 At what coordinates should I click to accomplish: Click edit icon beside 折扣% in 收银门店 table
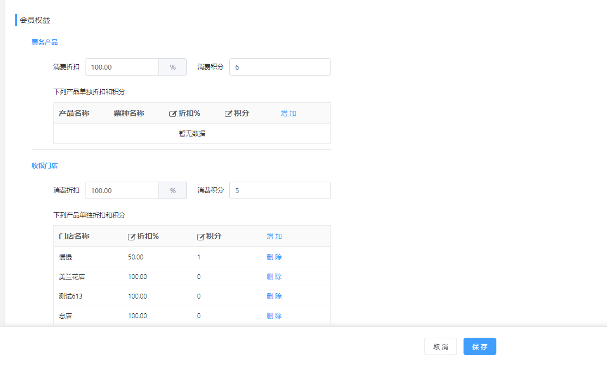(x=131, y=237)
